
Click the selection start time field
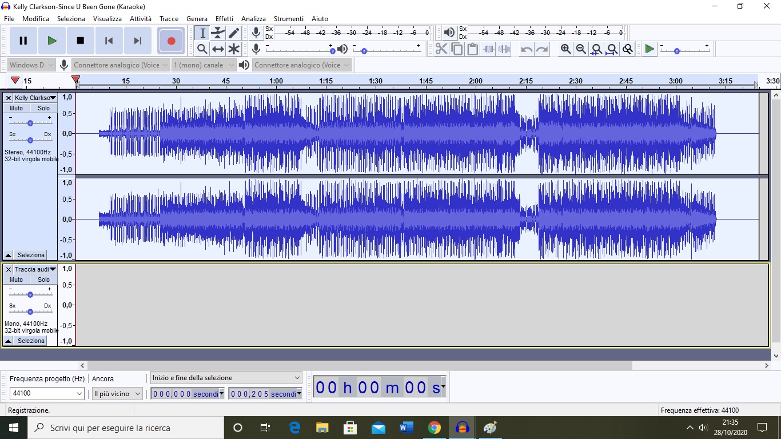pos(187,393)
